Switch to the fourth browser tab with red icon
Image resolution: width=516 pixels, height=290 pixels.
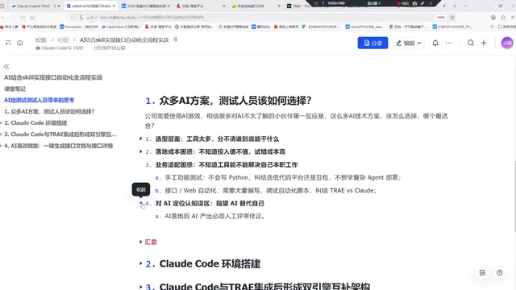click(x=201, y=6)
